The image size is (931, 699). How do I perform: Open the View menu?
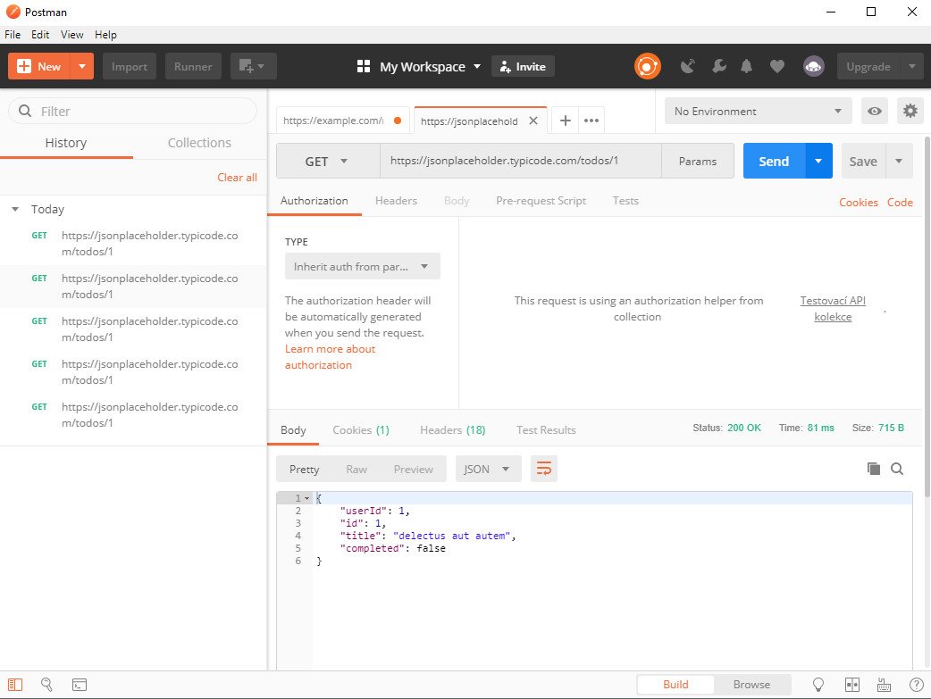(x=71, y=35)
